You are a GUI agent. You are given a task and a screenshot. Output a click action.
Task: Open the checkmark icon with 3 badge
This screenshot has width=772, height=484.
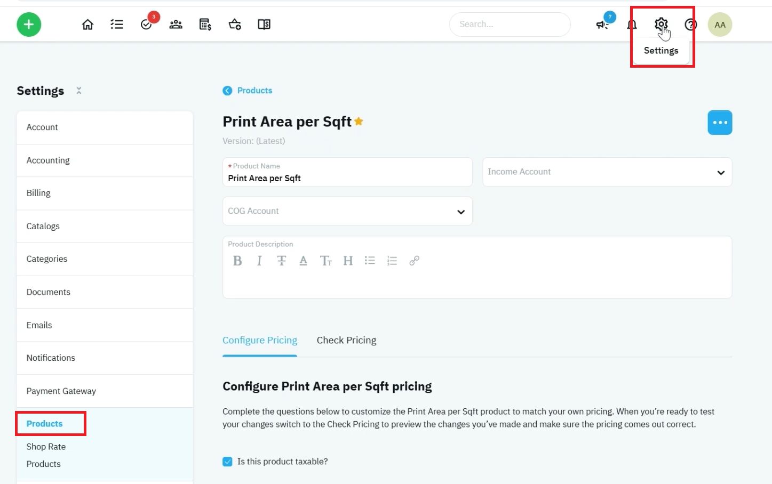pyautogui.click(x=146, y=25)
